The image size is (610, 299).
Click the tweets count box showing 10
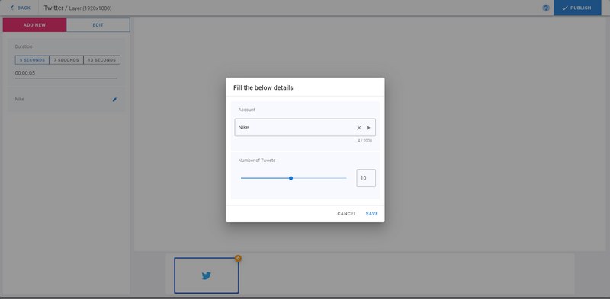(366, 178)
